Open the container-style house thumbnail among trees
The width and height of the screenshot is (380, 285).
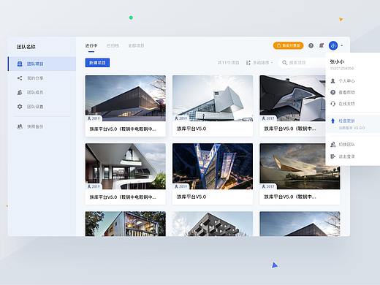coord(126,224)
